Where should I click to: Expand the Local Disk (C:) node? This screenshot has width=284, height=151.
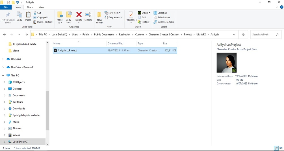[5, 142]
